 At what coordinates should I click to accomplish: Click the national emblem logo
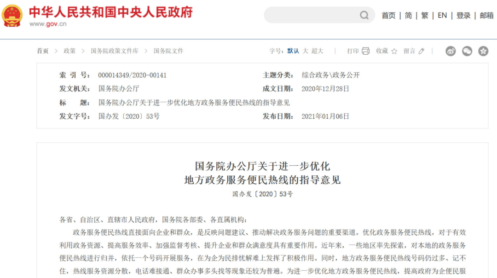12,16
